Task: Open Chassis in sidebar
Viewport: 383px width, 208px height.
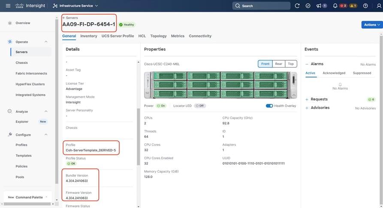Action: [21, 62]
